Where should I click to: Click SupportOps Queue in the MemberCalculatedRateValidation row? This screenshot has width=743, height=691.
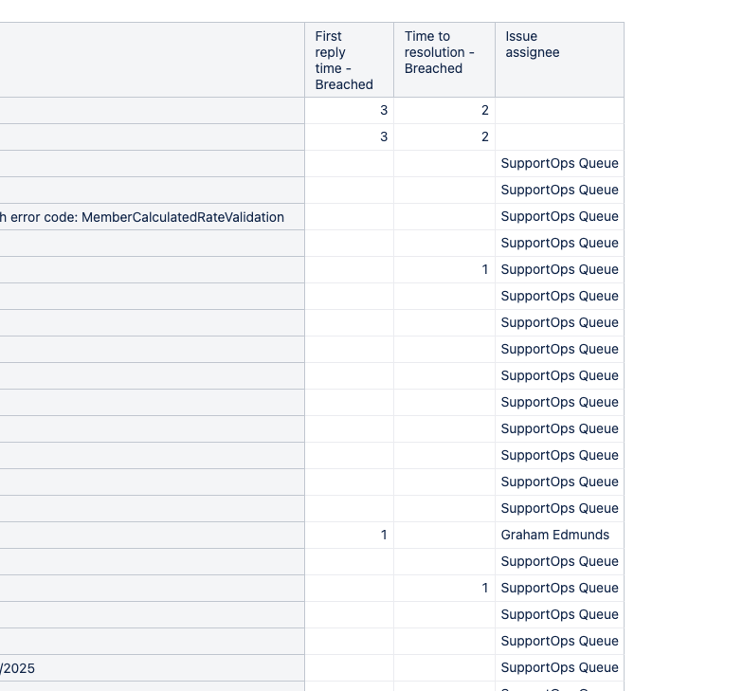(x=559, y=216)
